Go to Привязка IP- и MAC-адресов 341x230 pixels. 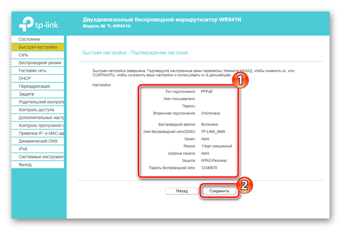41,133
